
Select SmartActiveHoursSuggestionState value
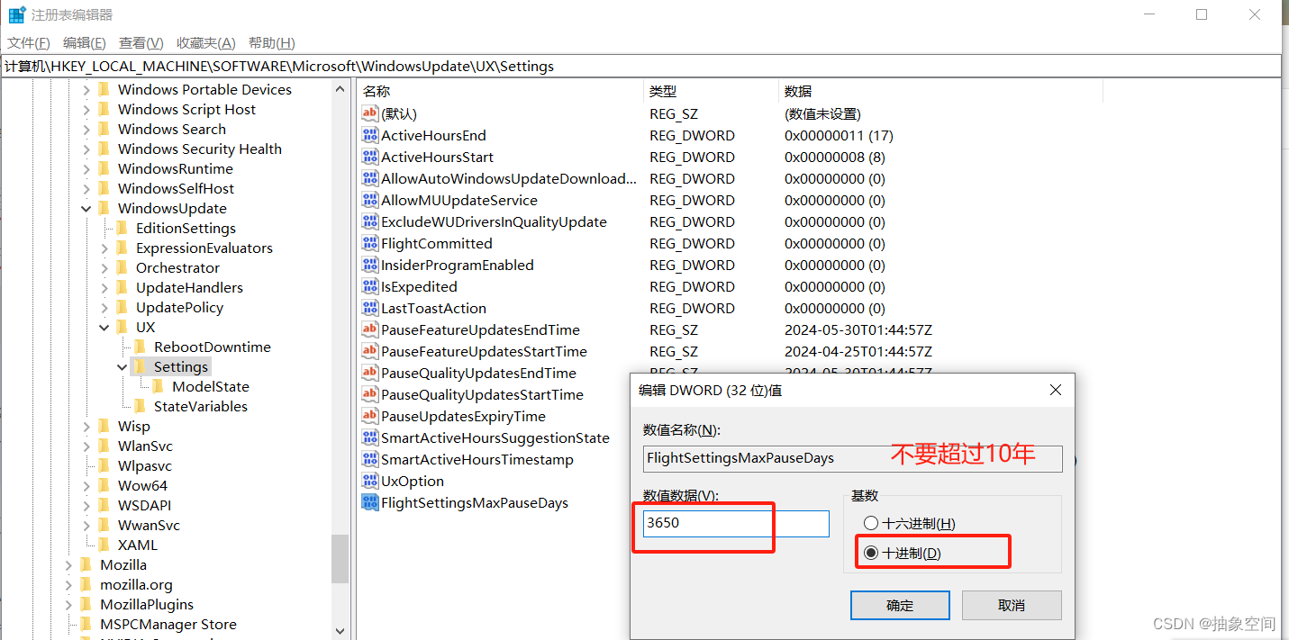[x=495, y=437]
